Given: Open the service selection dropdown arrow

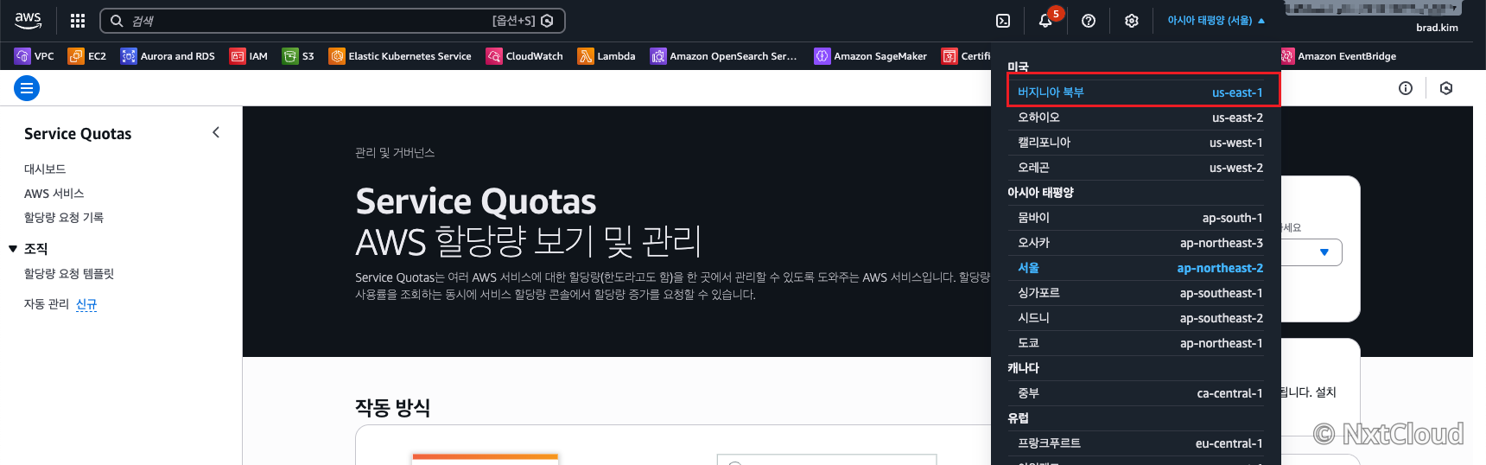Looking at the screenshot, I should click(1324, 252).
